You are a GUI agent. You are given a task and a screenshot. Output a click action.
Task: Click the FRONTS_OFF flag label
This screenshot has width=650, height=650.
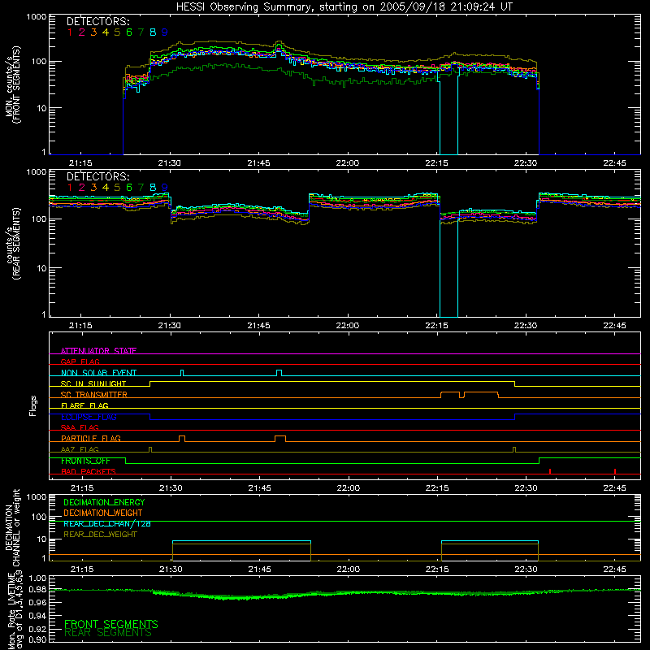click(85, 461)
